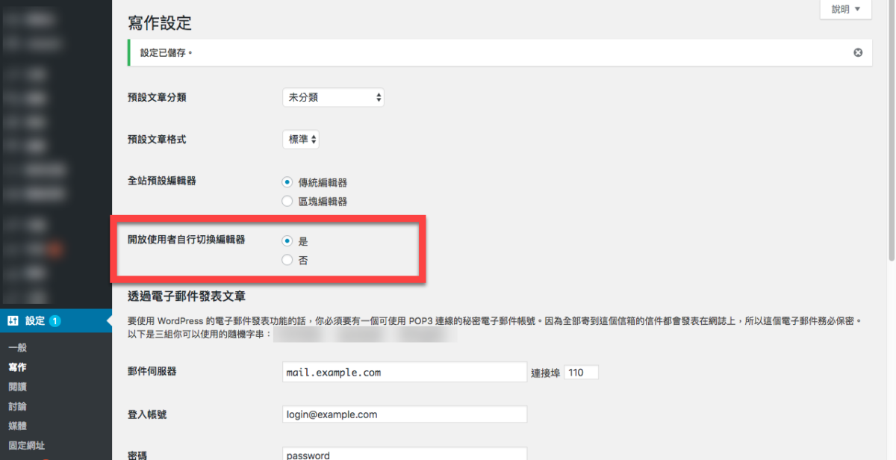
Task: Click the 全站預設編輯器 label
Action: tap(162, 181)
